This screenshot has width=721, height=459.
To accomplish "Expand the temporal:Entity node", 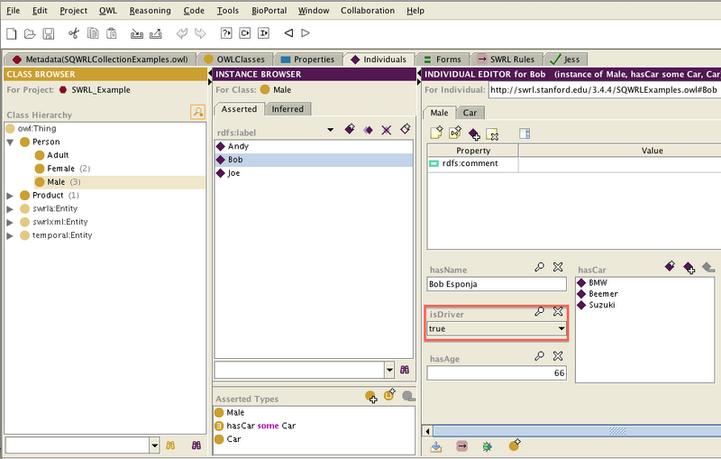I will [10, 235].
